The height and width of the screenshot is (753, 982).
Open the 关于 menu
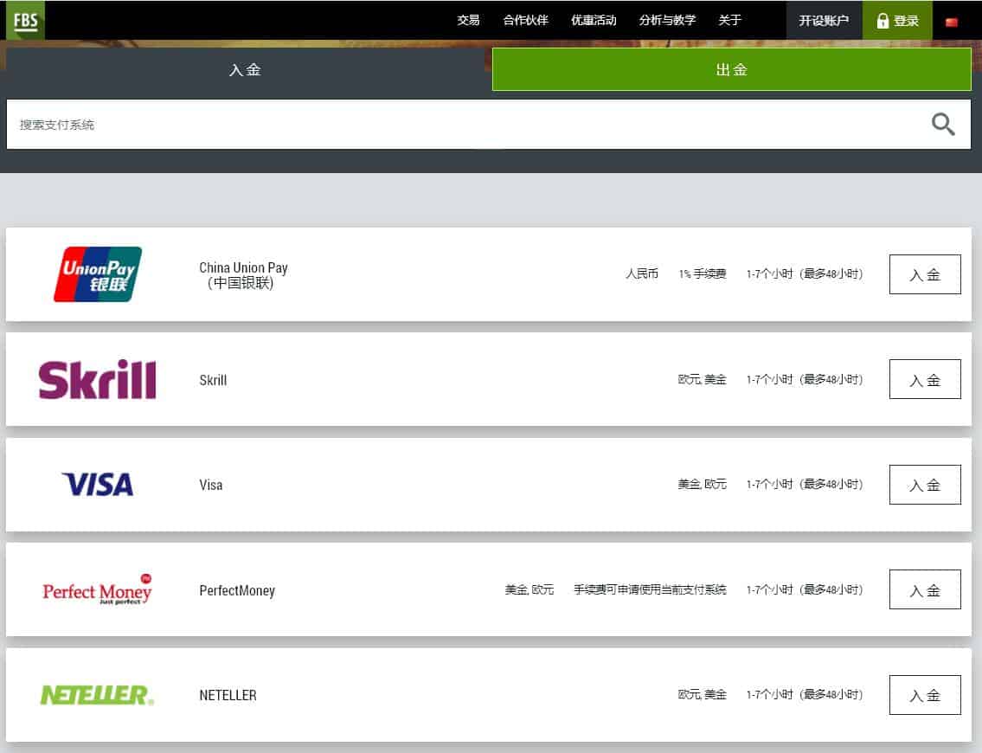coord(729,20)
